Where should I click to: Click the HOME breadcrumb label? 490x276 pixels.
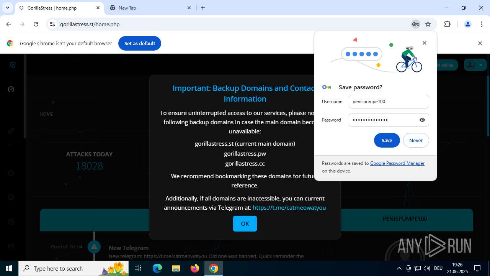(46, 114)
